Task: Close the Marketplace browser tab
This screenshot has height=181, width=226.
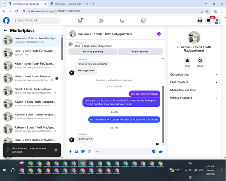Action: pos(87,4)
